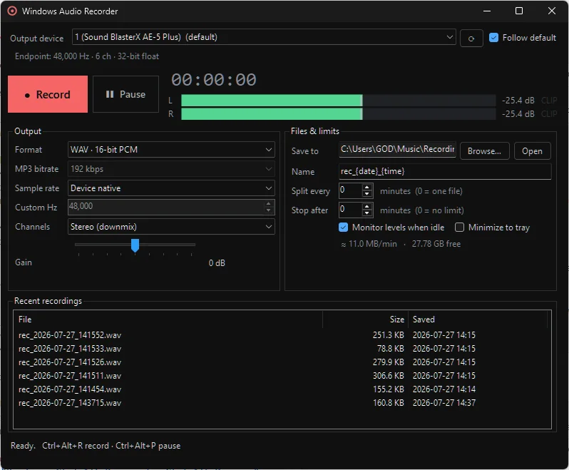
Task: Open the Format dropdown
Action: pyautogui.click(x=171, y=150)
